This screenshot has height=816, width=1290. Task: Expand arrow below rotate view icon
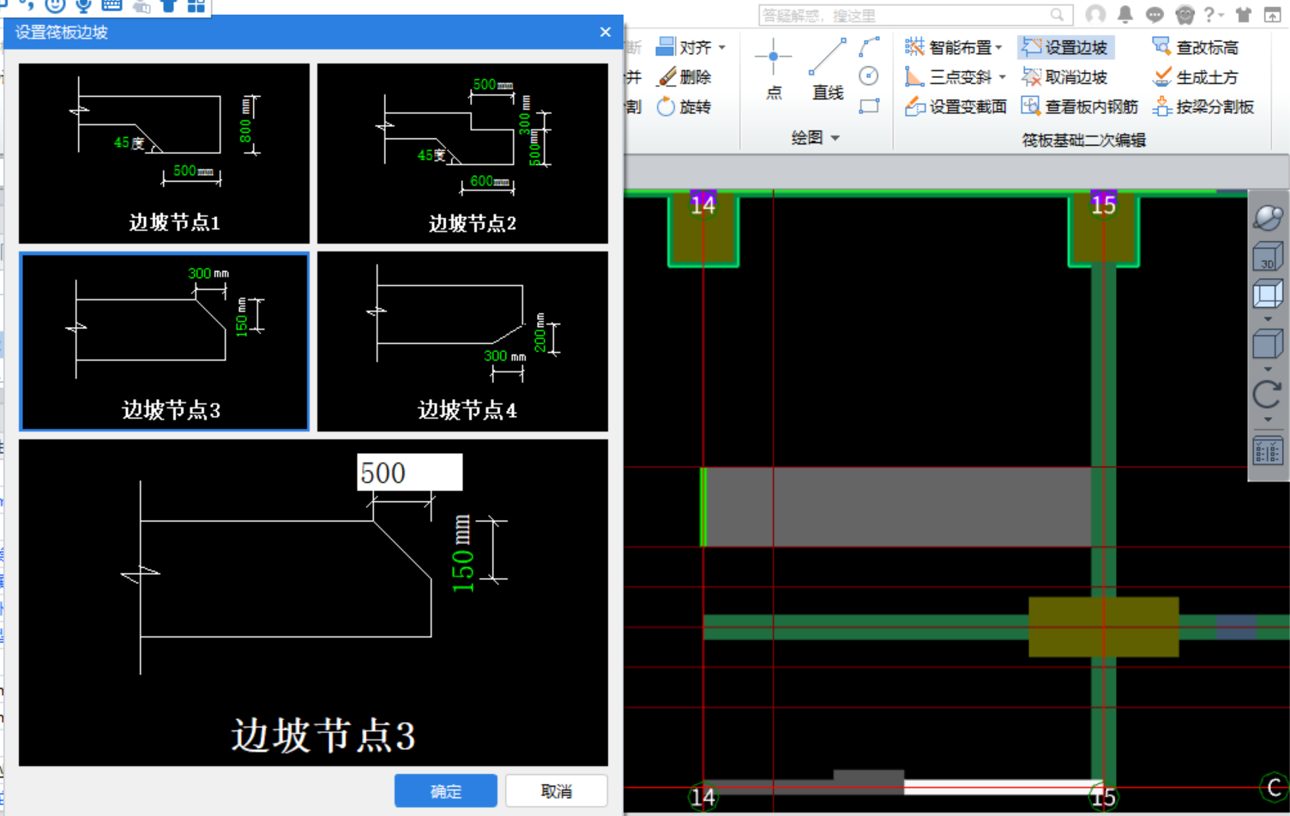click(x=1268, y=420)
